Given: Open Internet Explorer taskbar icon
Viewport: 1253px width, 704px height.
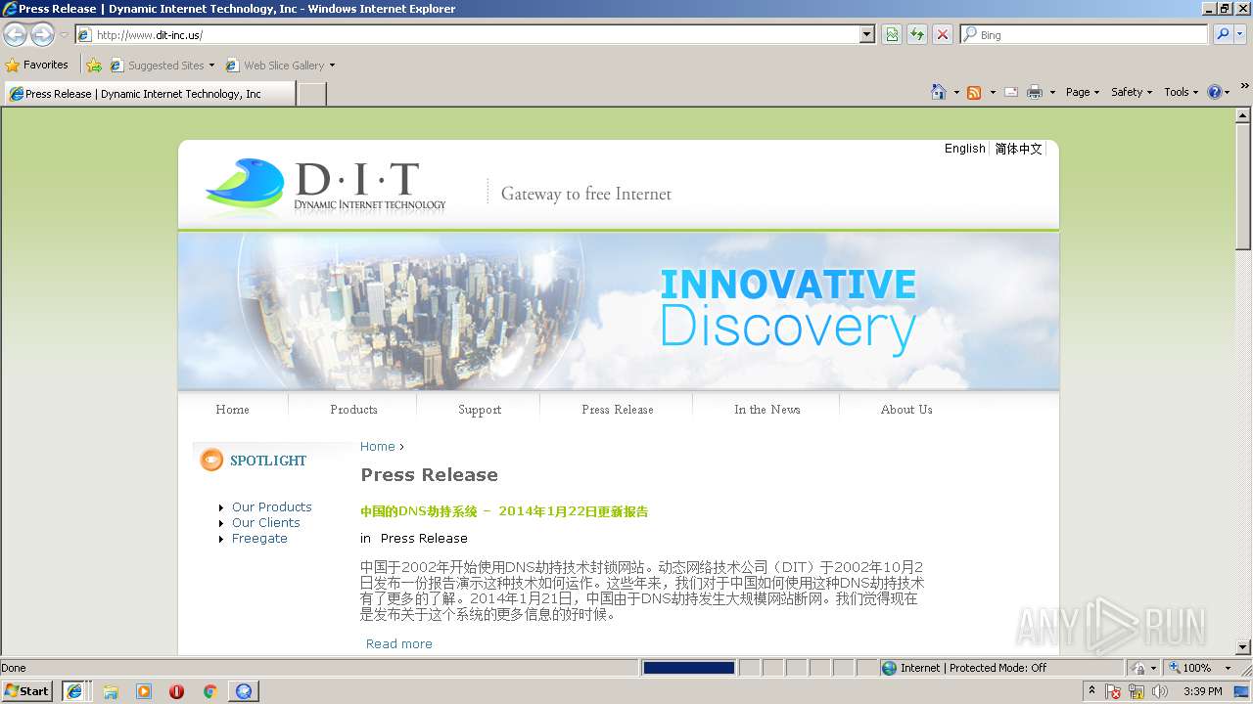Looking at the screenshot, I should coord(74,691).
